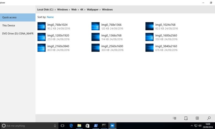215x129 pixels.
Task: Select file name img0_2160x3840
Action: point(58,46)
